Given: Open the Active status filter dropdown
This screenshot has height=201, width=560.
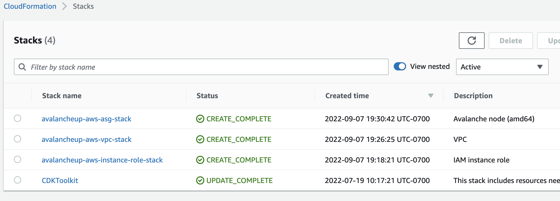Looking at the screenshot, I should 502,67.
